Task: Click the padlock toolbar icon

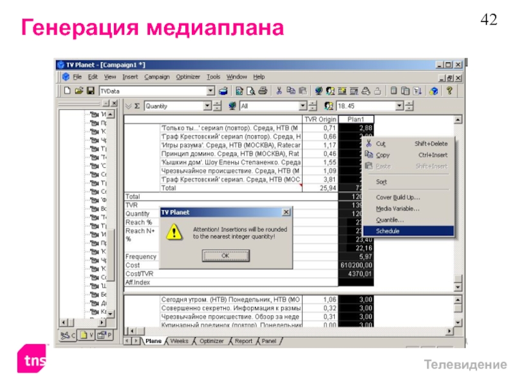Action: pyautogui.click(x=377, y=91)
